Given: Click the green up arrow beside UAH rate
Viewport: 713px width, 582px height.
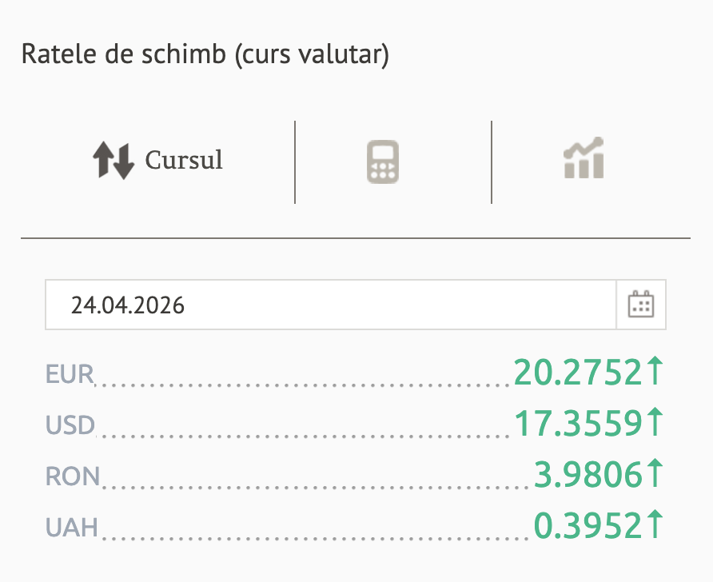Looking at the screenshot, I should click(x=655, y=525).
